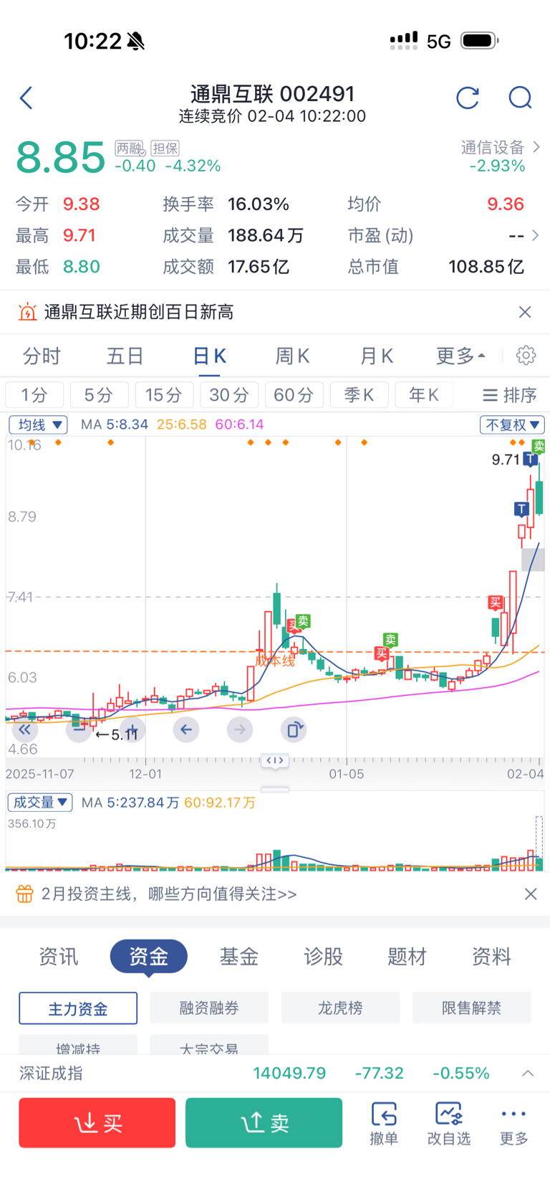Open chart settings gear icon
This screenshot has height=1197, width=550.
(x=526, y=355)
